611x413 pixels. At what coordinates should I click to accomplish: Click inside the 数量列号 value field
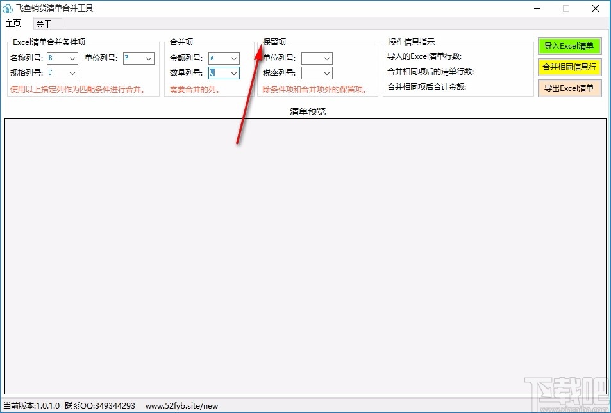pos(218,72)
